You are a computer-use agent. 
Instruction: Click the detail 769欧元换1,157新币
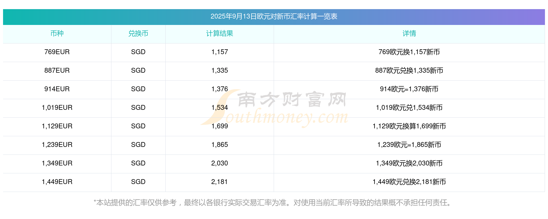(409, 52)
